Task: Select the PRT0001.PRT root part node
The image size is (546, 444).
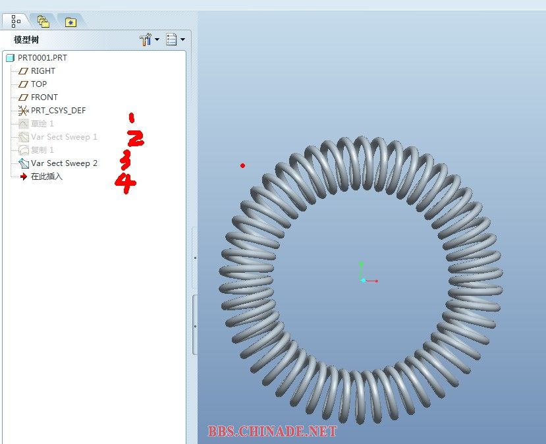Action: [41, 58]
